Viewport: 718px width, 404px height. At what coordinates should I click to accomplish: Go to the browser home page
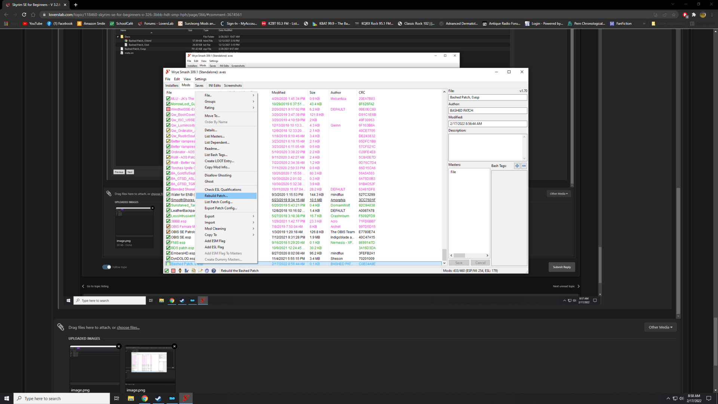point(33,15)
